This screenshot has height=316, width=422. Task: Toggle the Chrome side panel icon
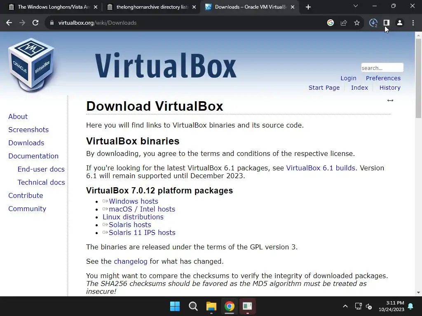tap(387, 23)
